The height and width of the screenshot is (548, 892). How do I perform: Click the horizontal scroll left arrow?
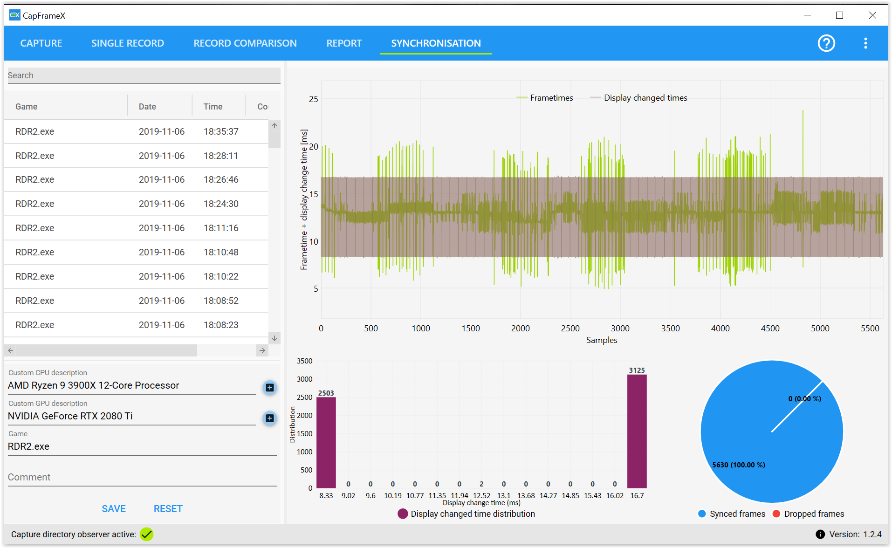coord(11,350)
